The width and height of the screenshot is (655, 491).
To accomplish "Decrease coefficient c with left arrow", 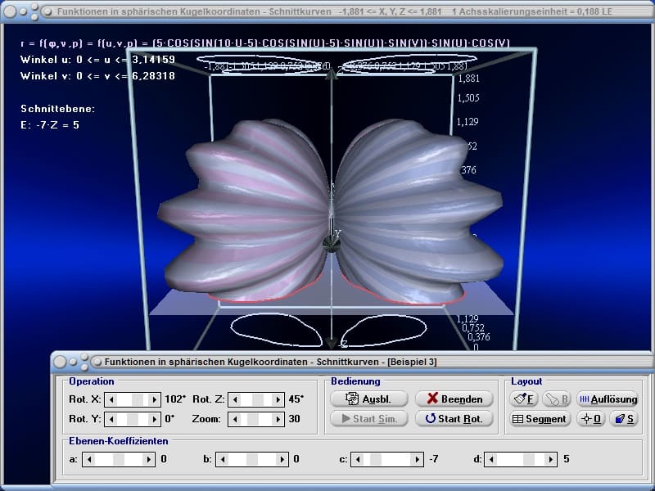I will (358, 459).
